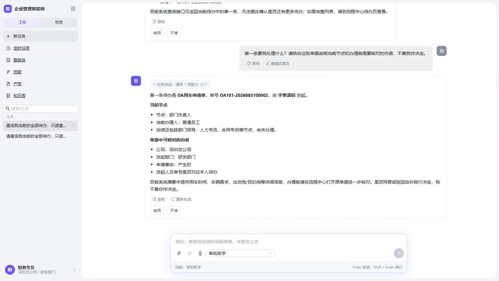Open the 审批助手 agent dropdown

pos(240,253)
